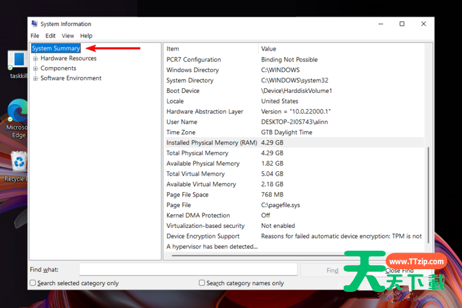The width and height of the screenshot is (462, 308).
Task: Open the File menu
Action: point(34,36)
